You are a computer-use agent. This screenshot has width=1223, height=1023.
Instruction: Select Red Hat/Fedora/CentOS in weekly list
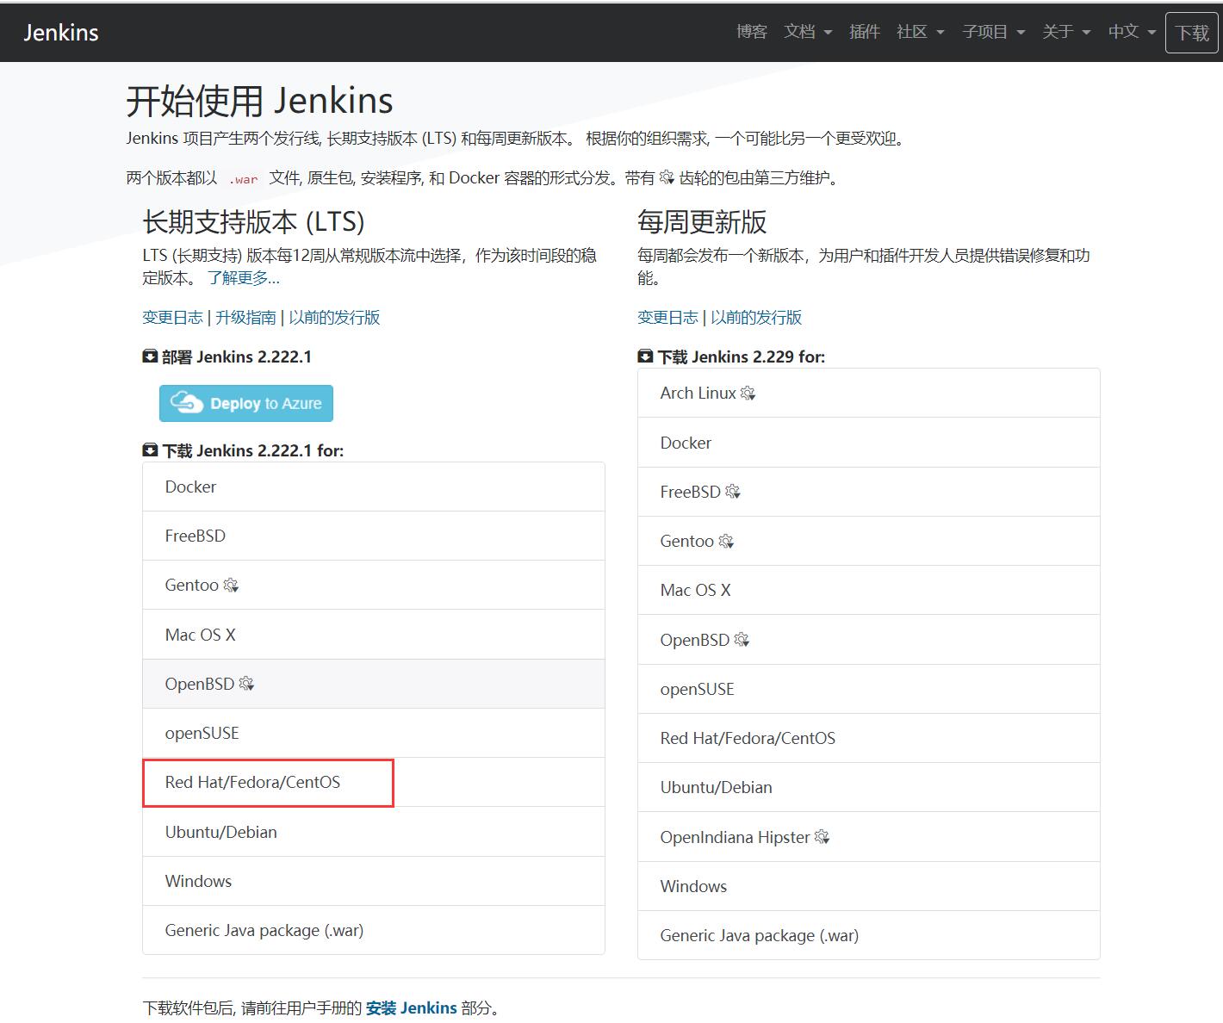click(x=869, y=738)
